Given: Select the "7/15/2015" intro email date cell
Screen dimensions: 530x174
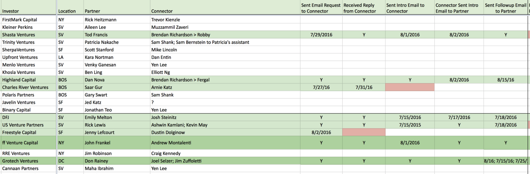Looking at the screenshot, I should click(x=410, y=125).
